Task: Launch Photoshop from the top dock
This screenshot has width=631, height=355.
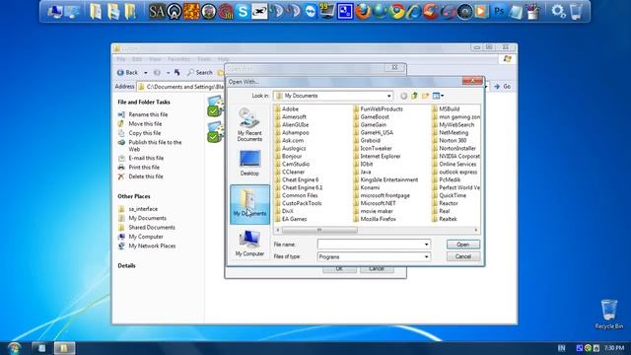Action: 499,11
